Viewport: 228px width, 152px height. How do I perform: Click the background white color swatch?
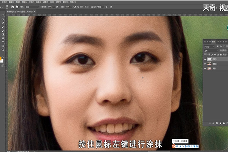[2, 61]
